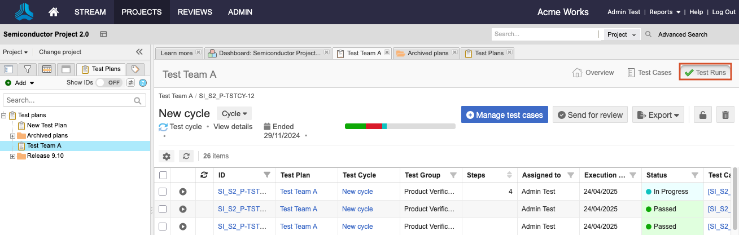Check the select-all checkbox in table header
This screenshot has height=235, width=739.
[163, 175]
